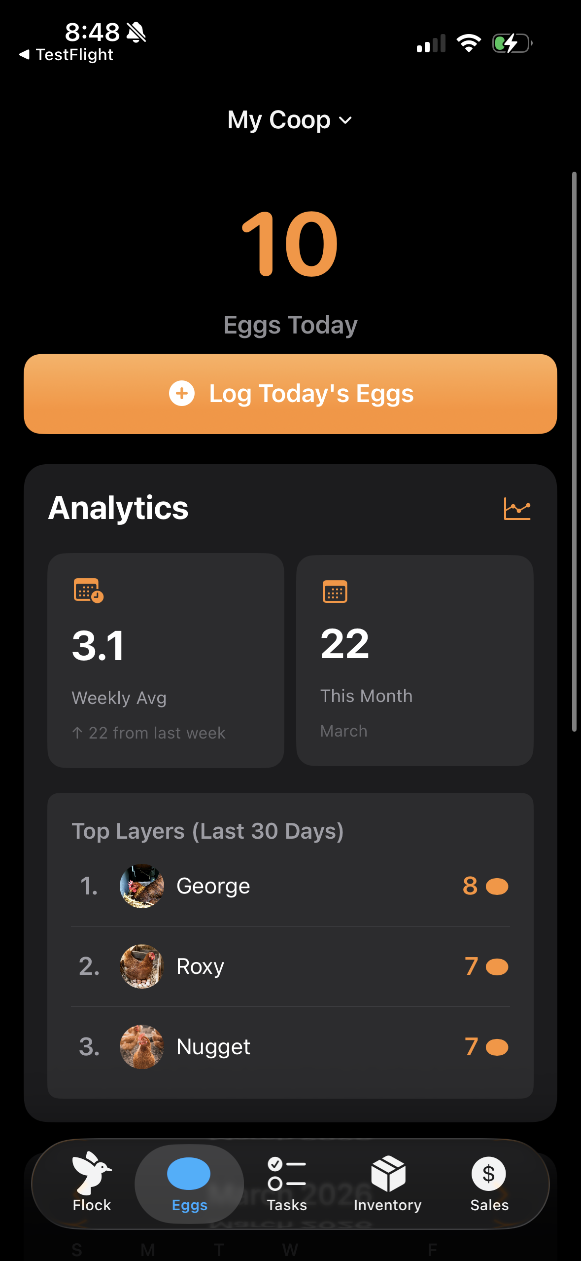Image resolution: width=581 pixels, height=1261 pixels.
Task: Select Nugget in Top Layers list
Action: point(213,1047)
